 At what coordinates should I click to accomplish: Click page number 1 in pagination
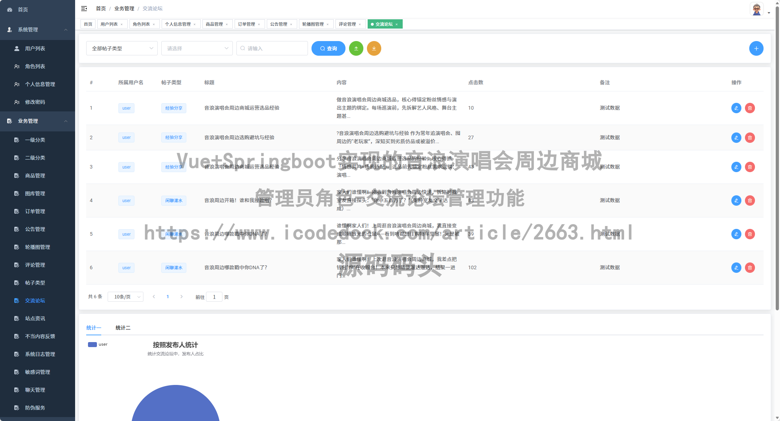coord(168,297)
